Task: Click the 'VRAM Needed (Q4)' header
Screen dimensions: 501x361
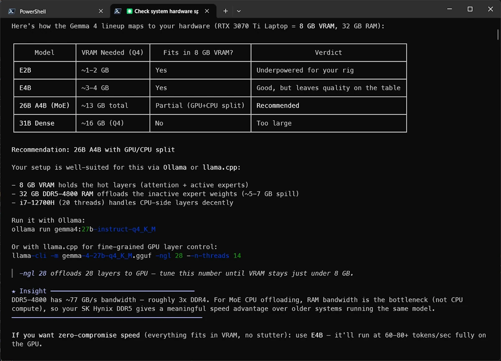Action: [x=113, y=53]
